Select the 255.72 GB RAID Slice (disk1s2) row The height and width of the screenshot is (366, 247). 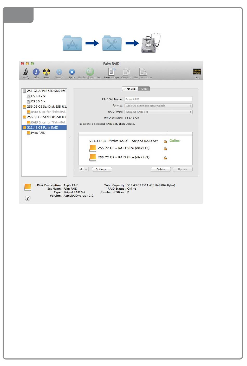click(x=135, y=148)
